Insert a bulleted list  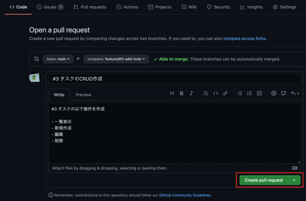click(240, 93)
